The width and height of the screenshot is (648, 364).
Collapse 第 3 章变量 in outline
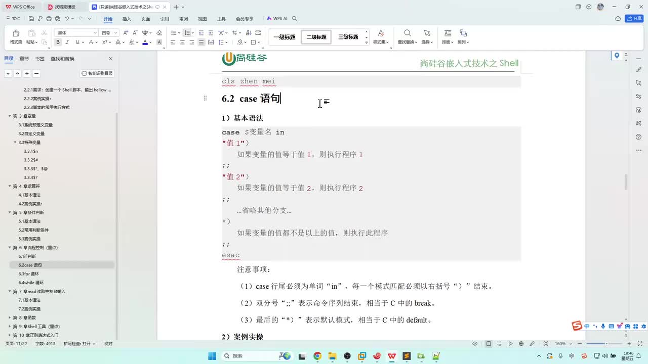(x=10, y=116)
